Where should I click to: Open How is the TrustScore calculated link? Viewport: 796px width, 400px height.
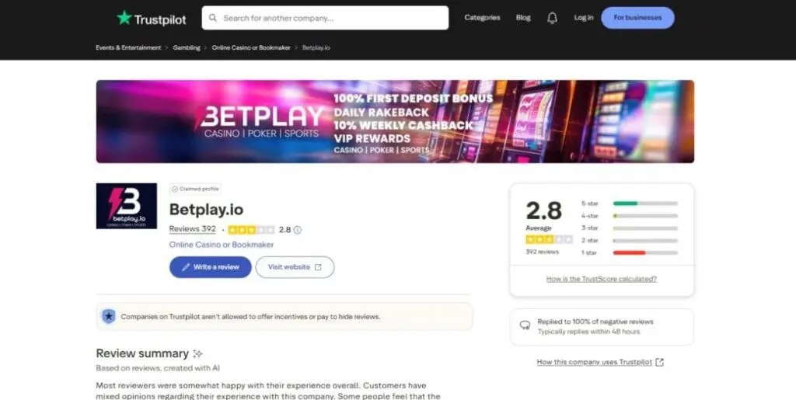point(601,279)
